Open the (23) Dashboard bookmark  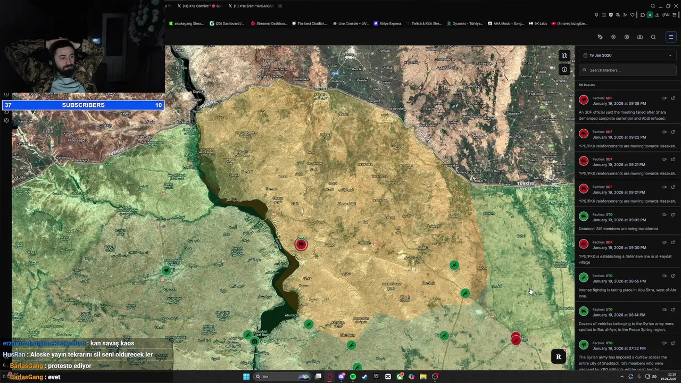pyautogui.click(x=227, y=23)
